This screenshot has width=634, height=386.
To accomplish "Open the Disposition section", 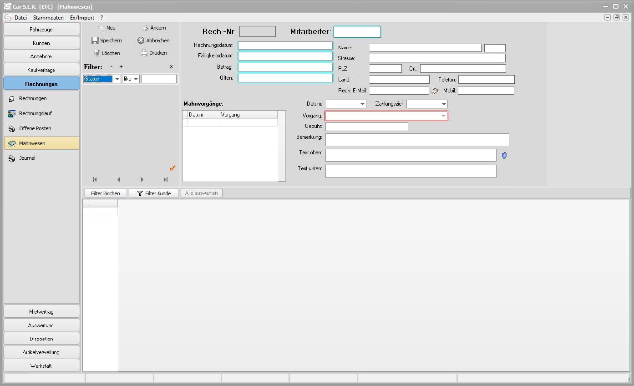I will click(x=41, y=339).
